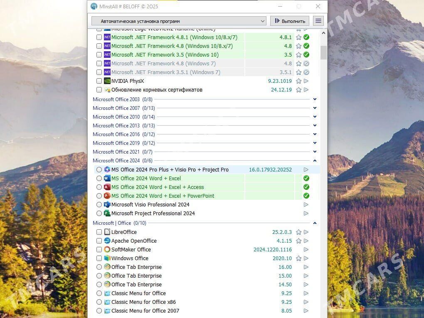Viewport: 424px width, 318px height.
Task: Click the Microsoft Office 2021 (0/7) header text
Action: (x=123, y=152)
